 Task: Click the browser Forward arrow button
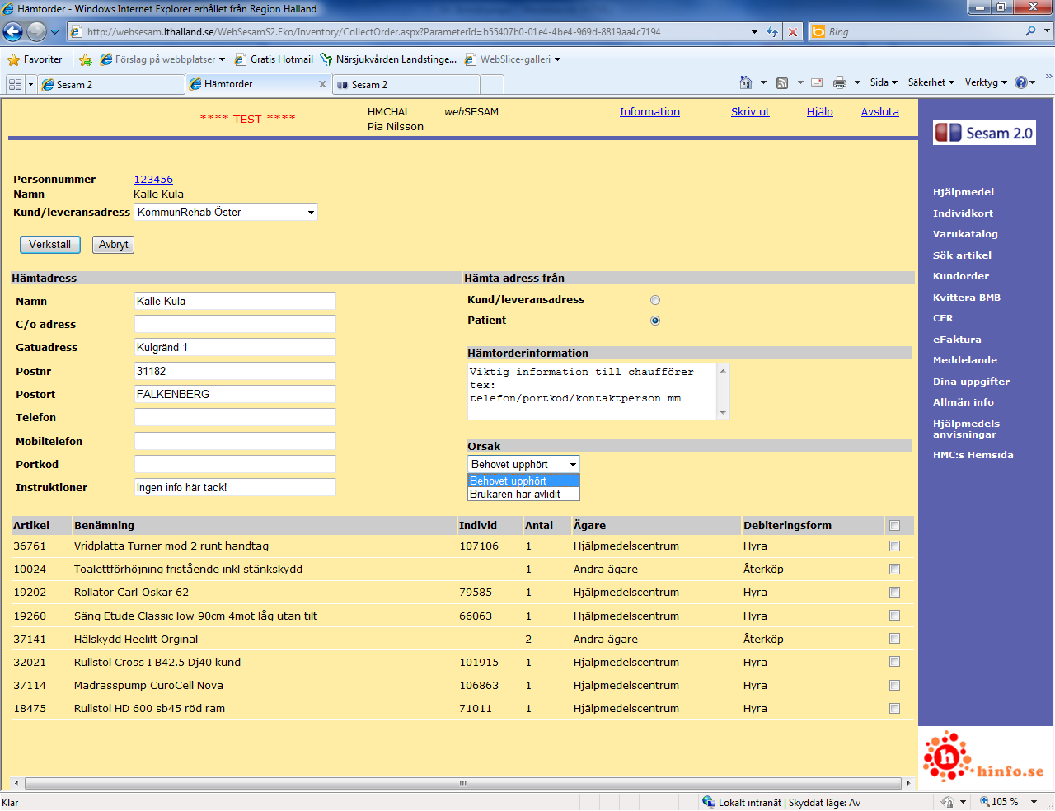[x=36, y=32]
